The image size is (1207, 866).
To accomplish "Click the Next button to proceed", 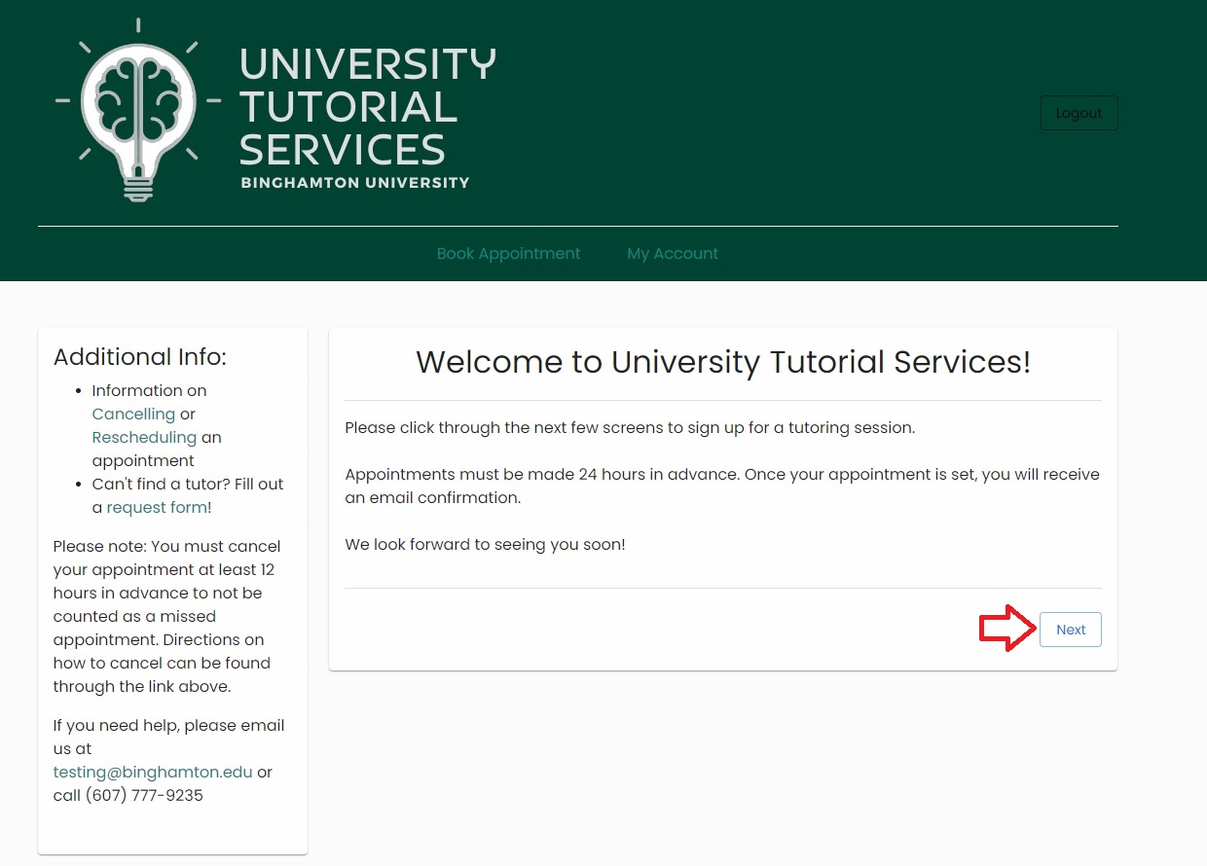I will (x=1070, y=629).
